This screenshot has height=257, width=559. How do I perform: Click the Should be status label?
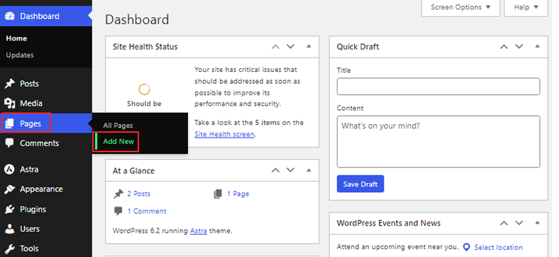(x=144, y=104)
